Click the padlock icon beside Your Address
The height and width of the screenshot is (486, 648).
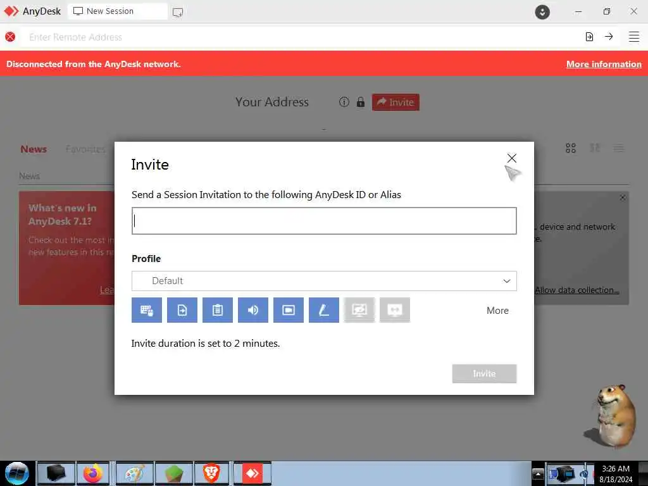(x=360, y=102)
